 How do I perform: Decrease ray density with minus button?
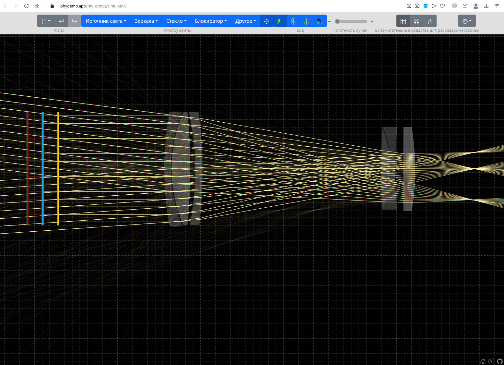(330, 21)
